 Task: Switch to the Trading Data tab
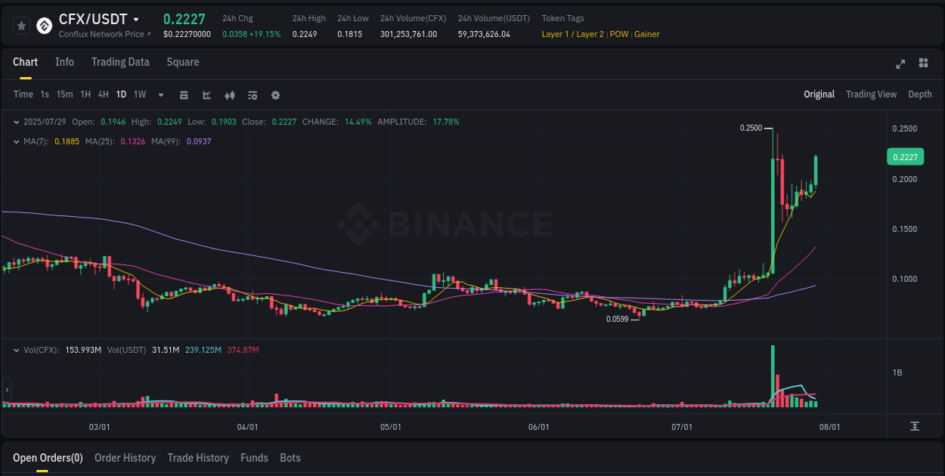(120, 62)
